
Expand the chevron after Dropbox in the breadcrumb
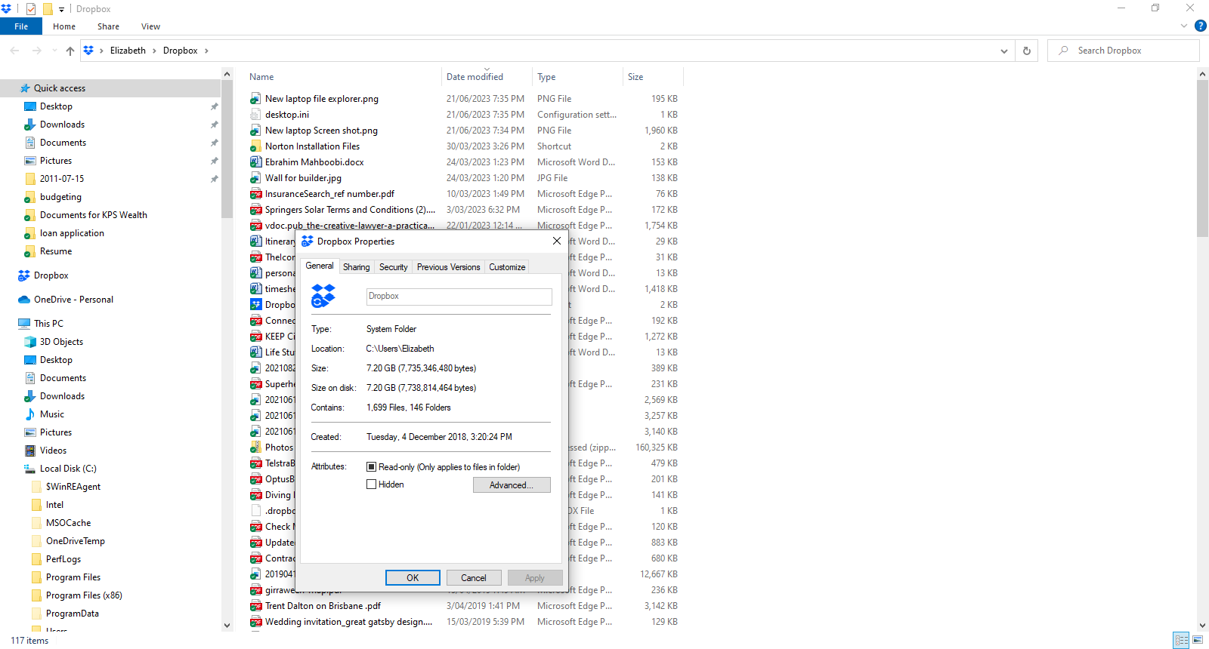point(206,51)
